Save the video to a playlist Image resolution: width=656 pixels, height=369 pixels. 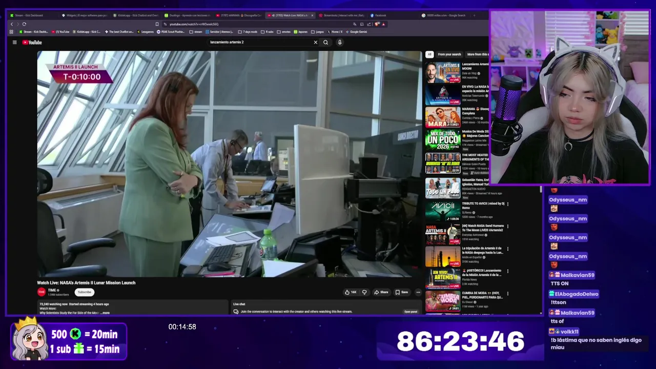tap(402, 292)
